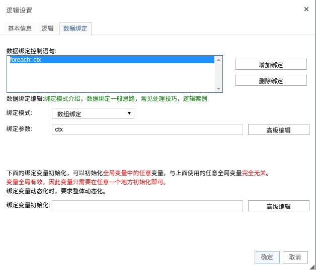Open the 逻辑案例 link
The height and width of the screenshot is (270, 316).
click(x=195, y=99)
